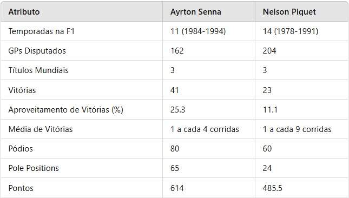Select the cell 14 (1978-1991)
The height and width of the screenshot is (198, 349).
(x=290, y=31)
